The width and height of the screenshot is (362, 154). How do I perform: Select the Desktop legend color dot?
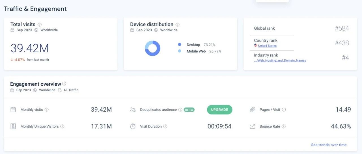tap(180, 45)
